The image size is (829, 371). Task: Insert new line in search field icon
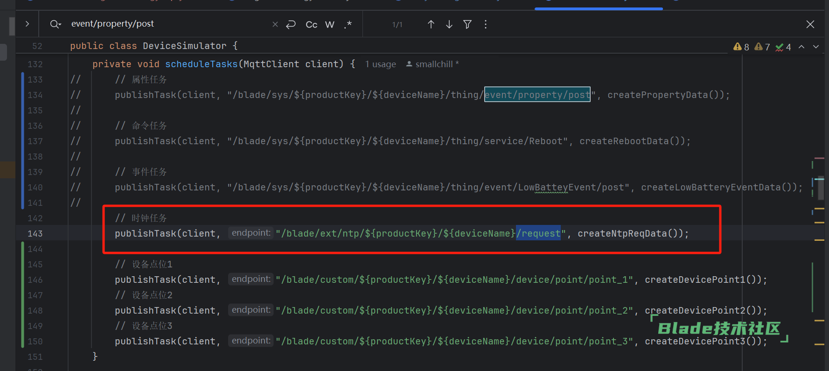[291, 24]
